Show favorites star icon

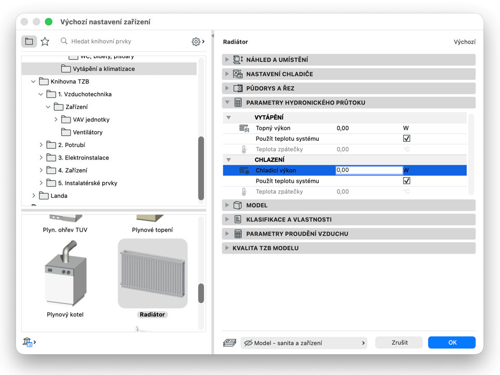(45, 42)
